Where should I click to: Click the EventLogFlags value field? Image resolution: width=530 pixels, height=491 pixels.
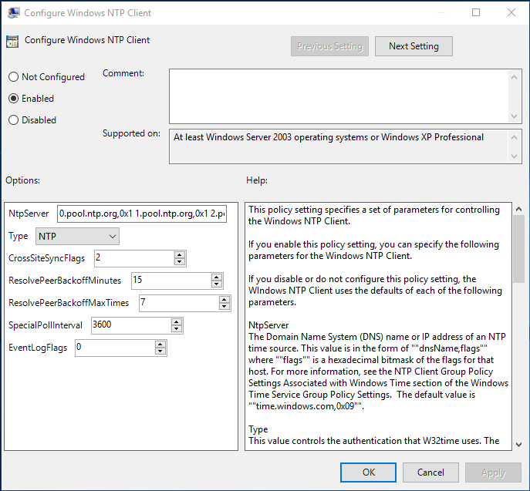click(x=115, y=348)
